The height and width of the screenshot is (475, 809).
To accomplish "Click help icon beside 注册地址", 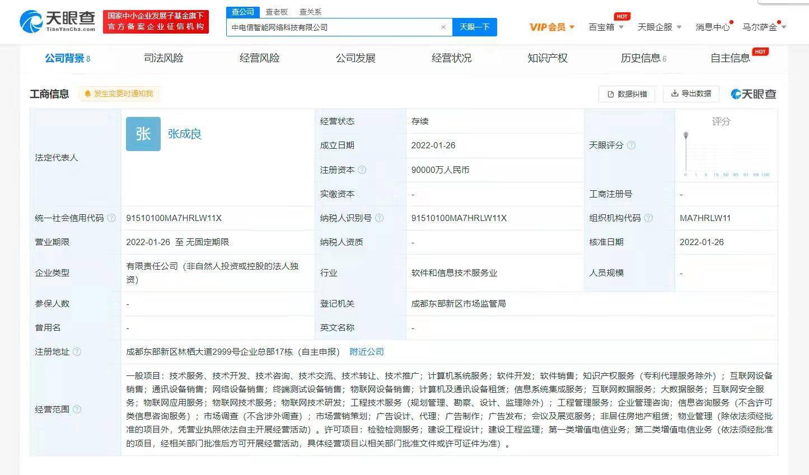I will click(x=77, y=351).
